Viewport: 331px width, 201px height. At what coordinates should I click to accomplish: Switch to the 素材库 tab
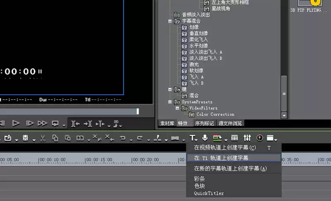pos(167,123)
